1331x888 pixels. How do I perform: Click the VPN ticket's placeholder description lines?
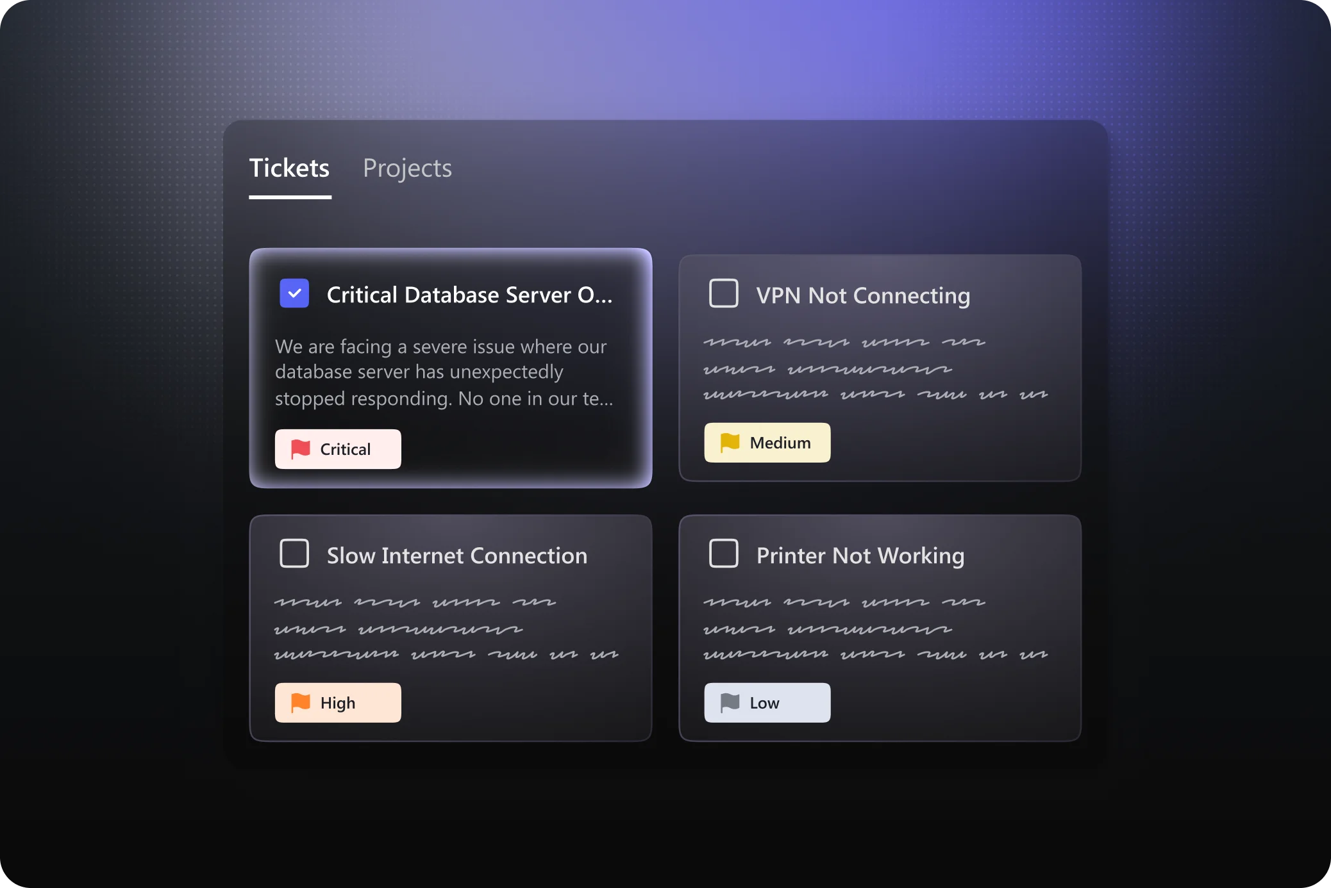875,368
